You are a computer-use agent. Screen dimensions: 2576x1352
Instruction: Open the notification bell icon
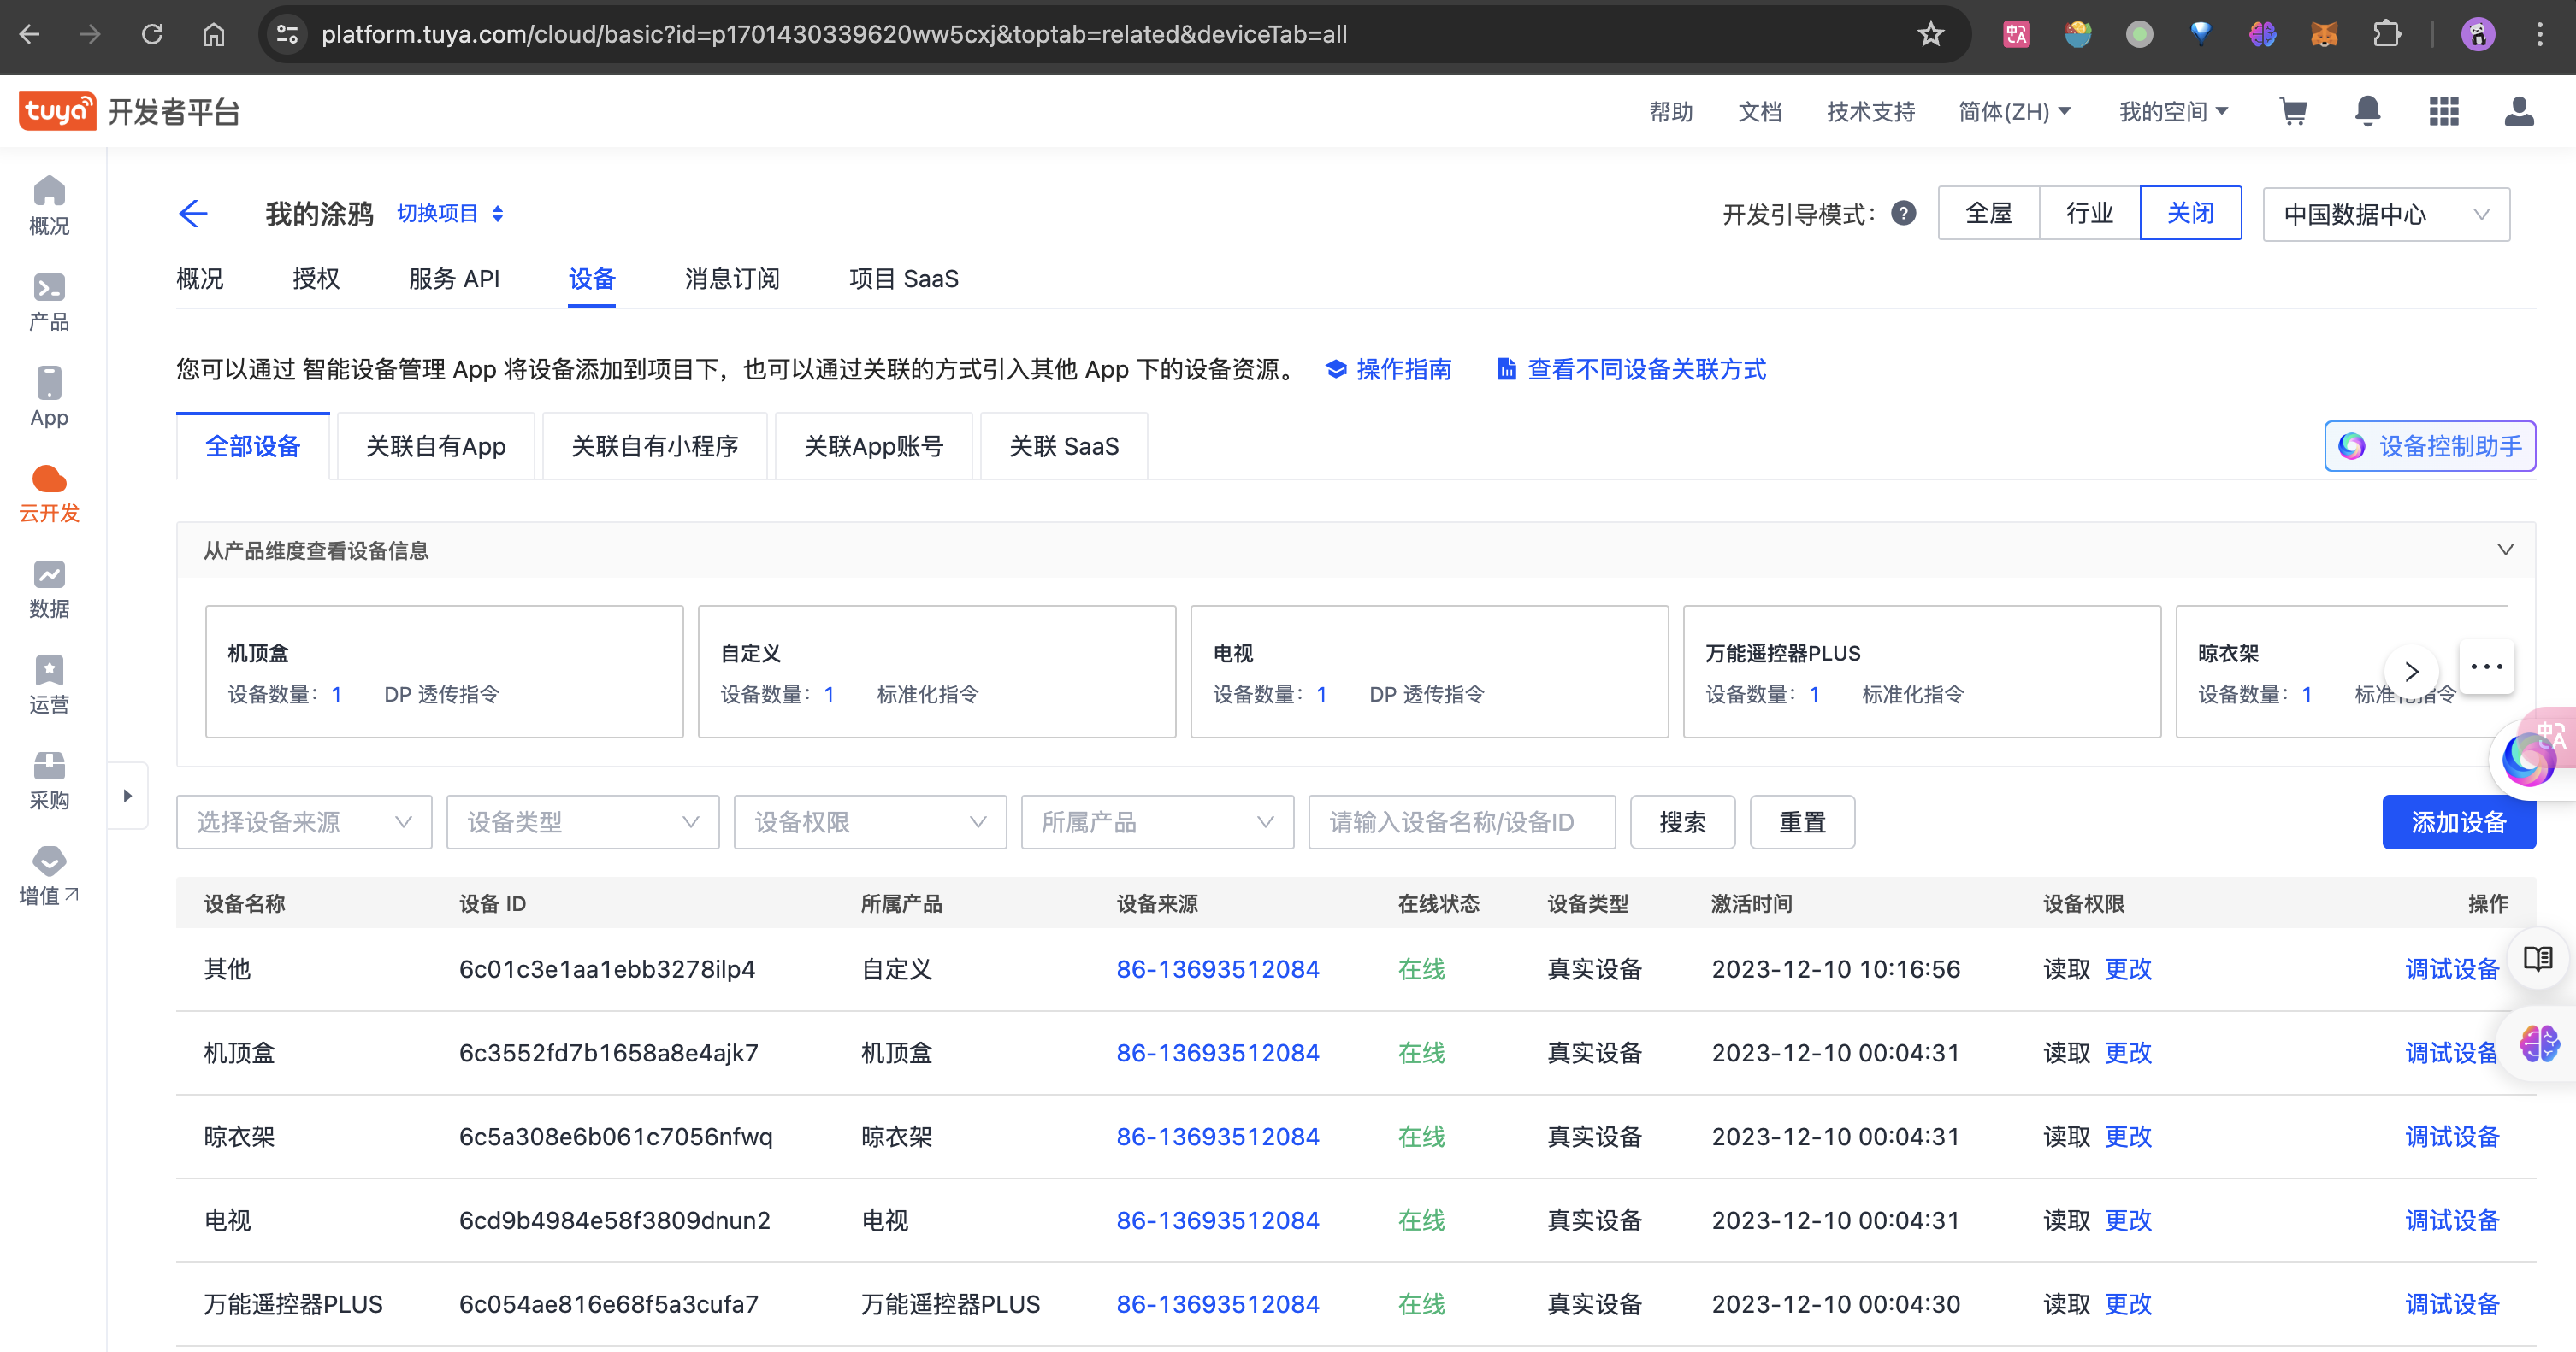pos(2367,111)
